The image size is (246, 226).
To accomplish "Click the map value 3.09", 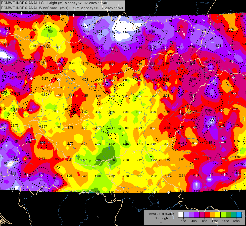I will pos(153,112).
